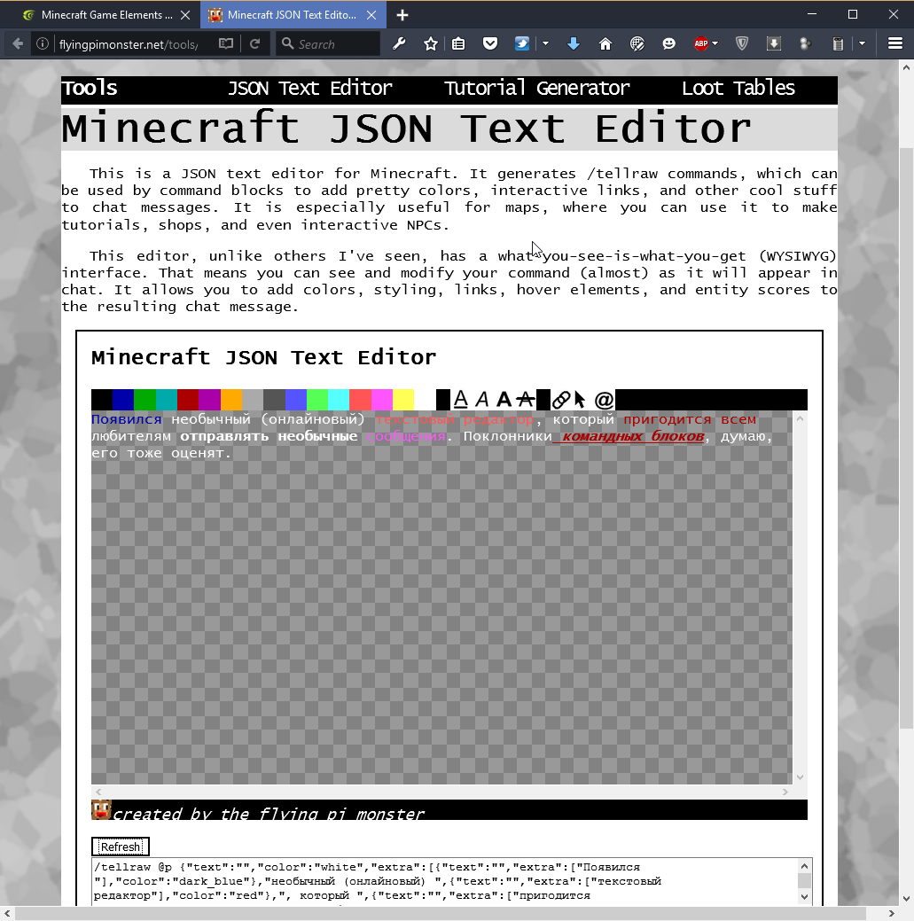Click the hover cursor arrow icon
This screenshot has width=914, height=921.
(x=580, y=400)
